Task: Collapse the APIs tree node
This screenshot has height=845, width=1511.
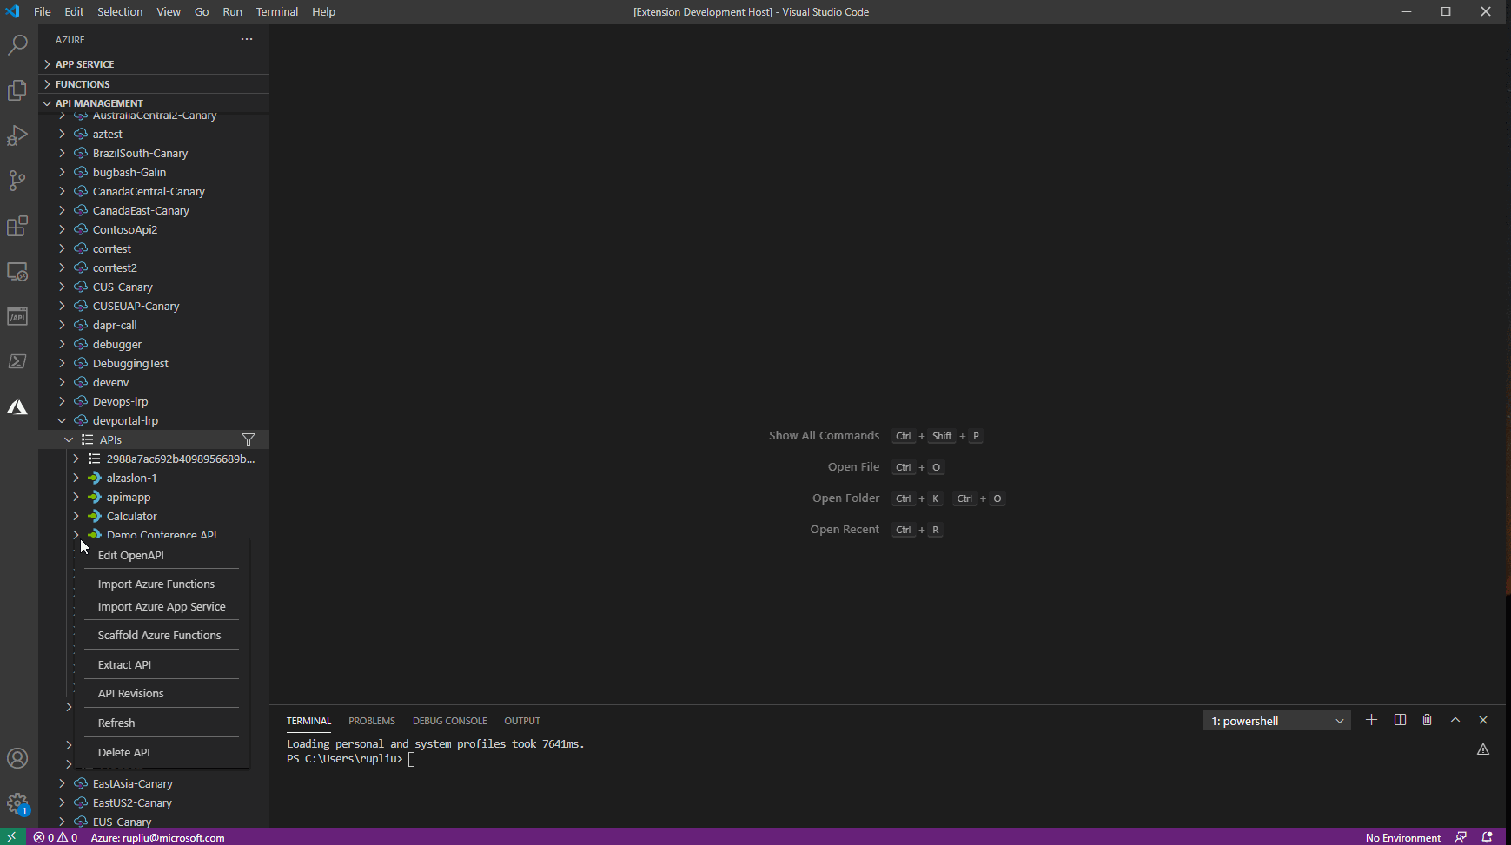Action: (69, 439)
